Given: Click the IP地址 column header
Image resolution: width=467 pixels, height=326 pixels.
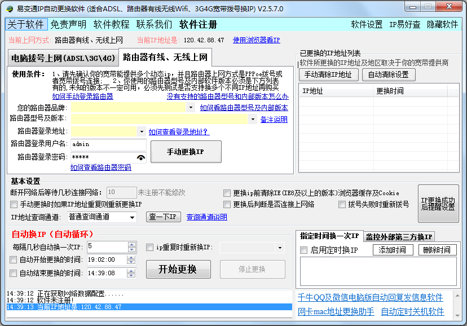Looking at the screenshot, I should [336, 91].
